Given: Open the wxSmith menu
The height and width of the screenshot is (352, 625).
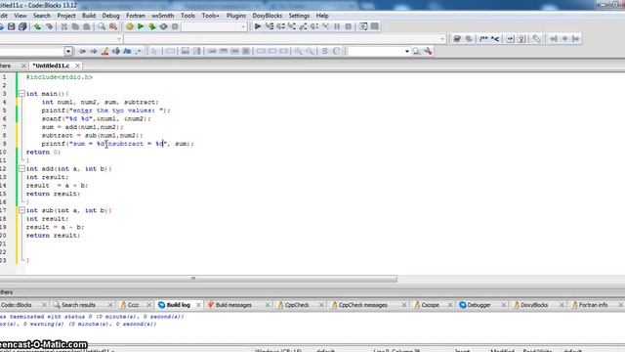Looking at the screenshot, I should coord(163,16).
